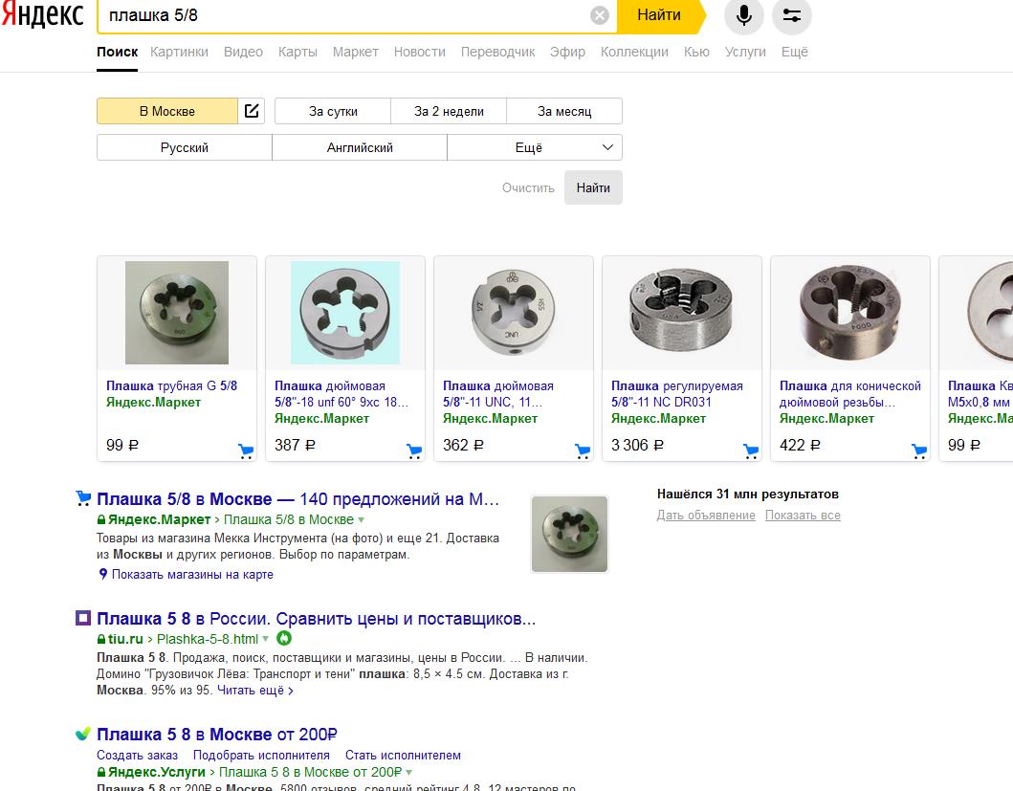Viewport: 1013px width, 791px height.
Task: Open thumbnail of the 387 ₽ die
Action: 345,313
